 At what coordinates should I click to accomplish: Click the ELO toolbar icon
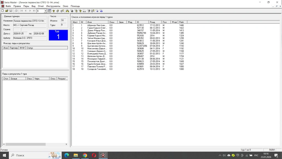pos(84,11)
